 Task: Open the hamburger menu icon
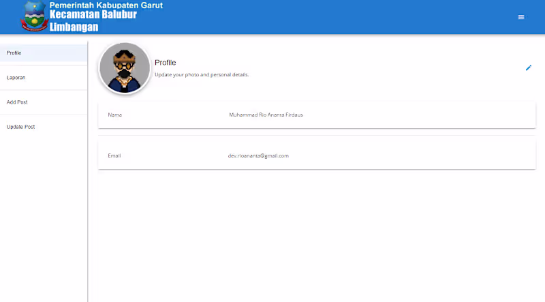point(520,17)
